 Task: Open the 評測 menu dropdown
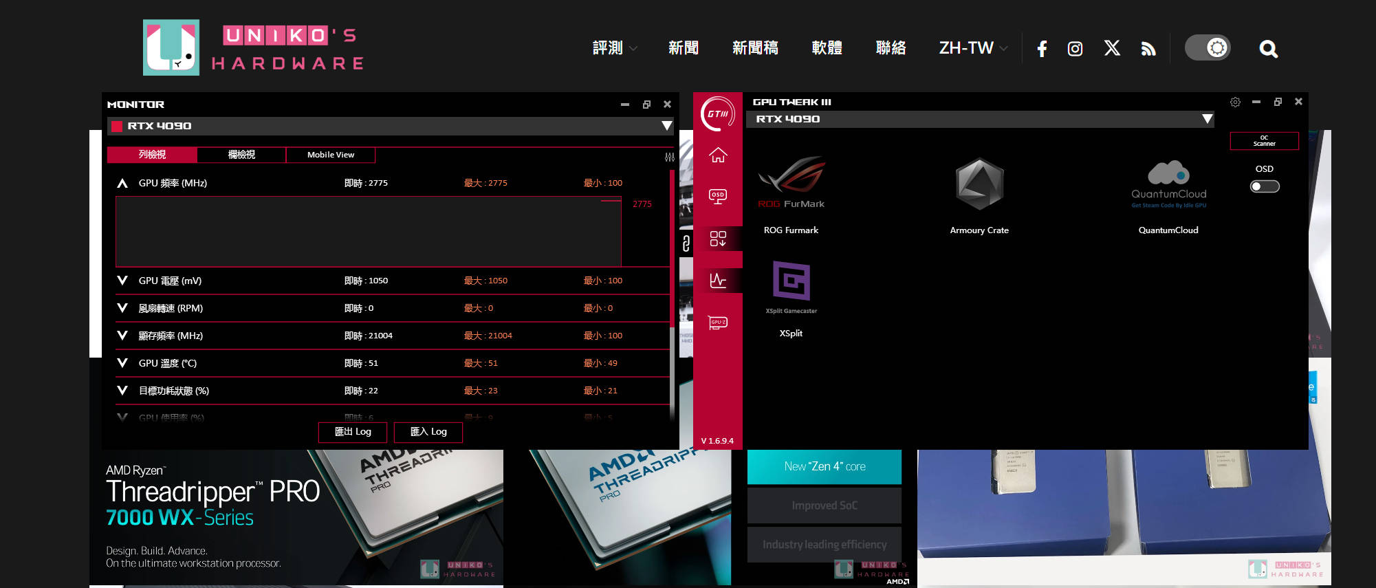click(x=615, y=48)
